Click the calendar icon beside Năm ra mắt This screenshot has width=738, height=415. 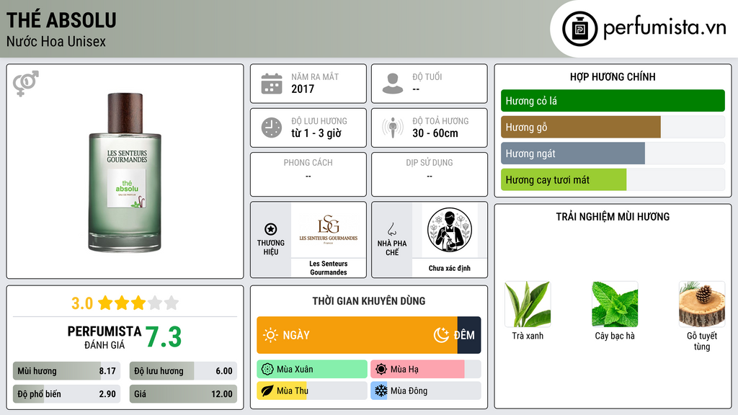click(x=272, y=84)
